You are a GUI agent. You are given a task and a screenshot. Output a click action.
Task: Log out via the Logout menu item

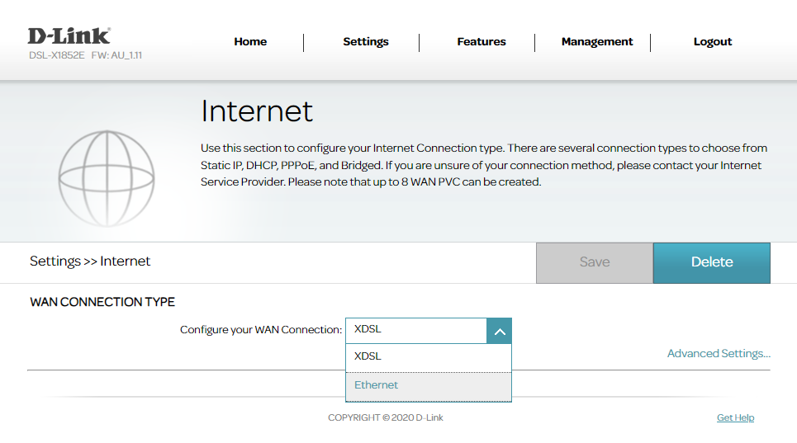coord(712,42)
